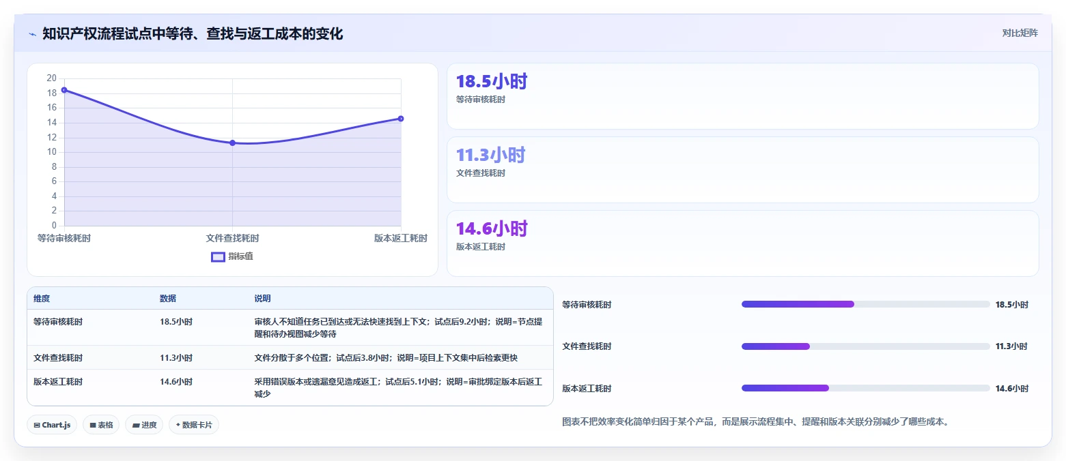This screenshot has height=461, width=1066.
Task: Click the 等待审核耗时 label in the 18.5小时 card
Action: pos(481,100)
